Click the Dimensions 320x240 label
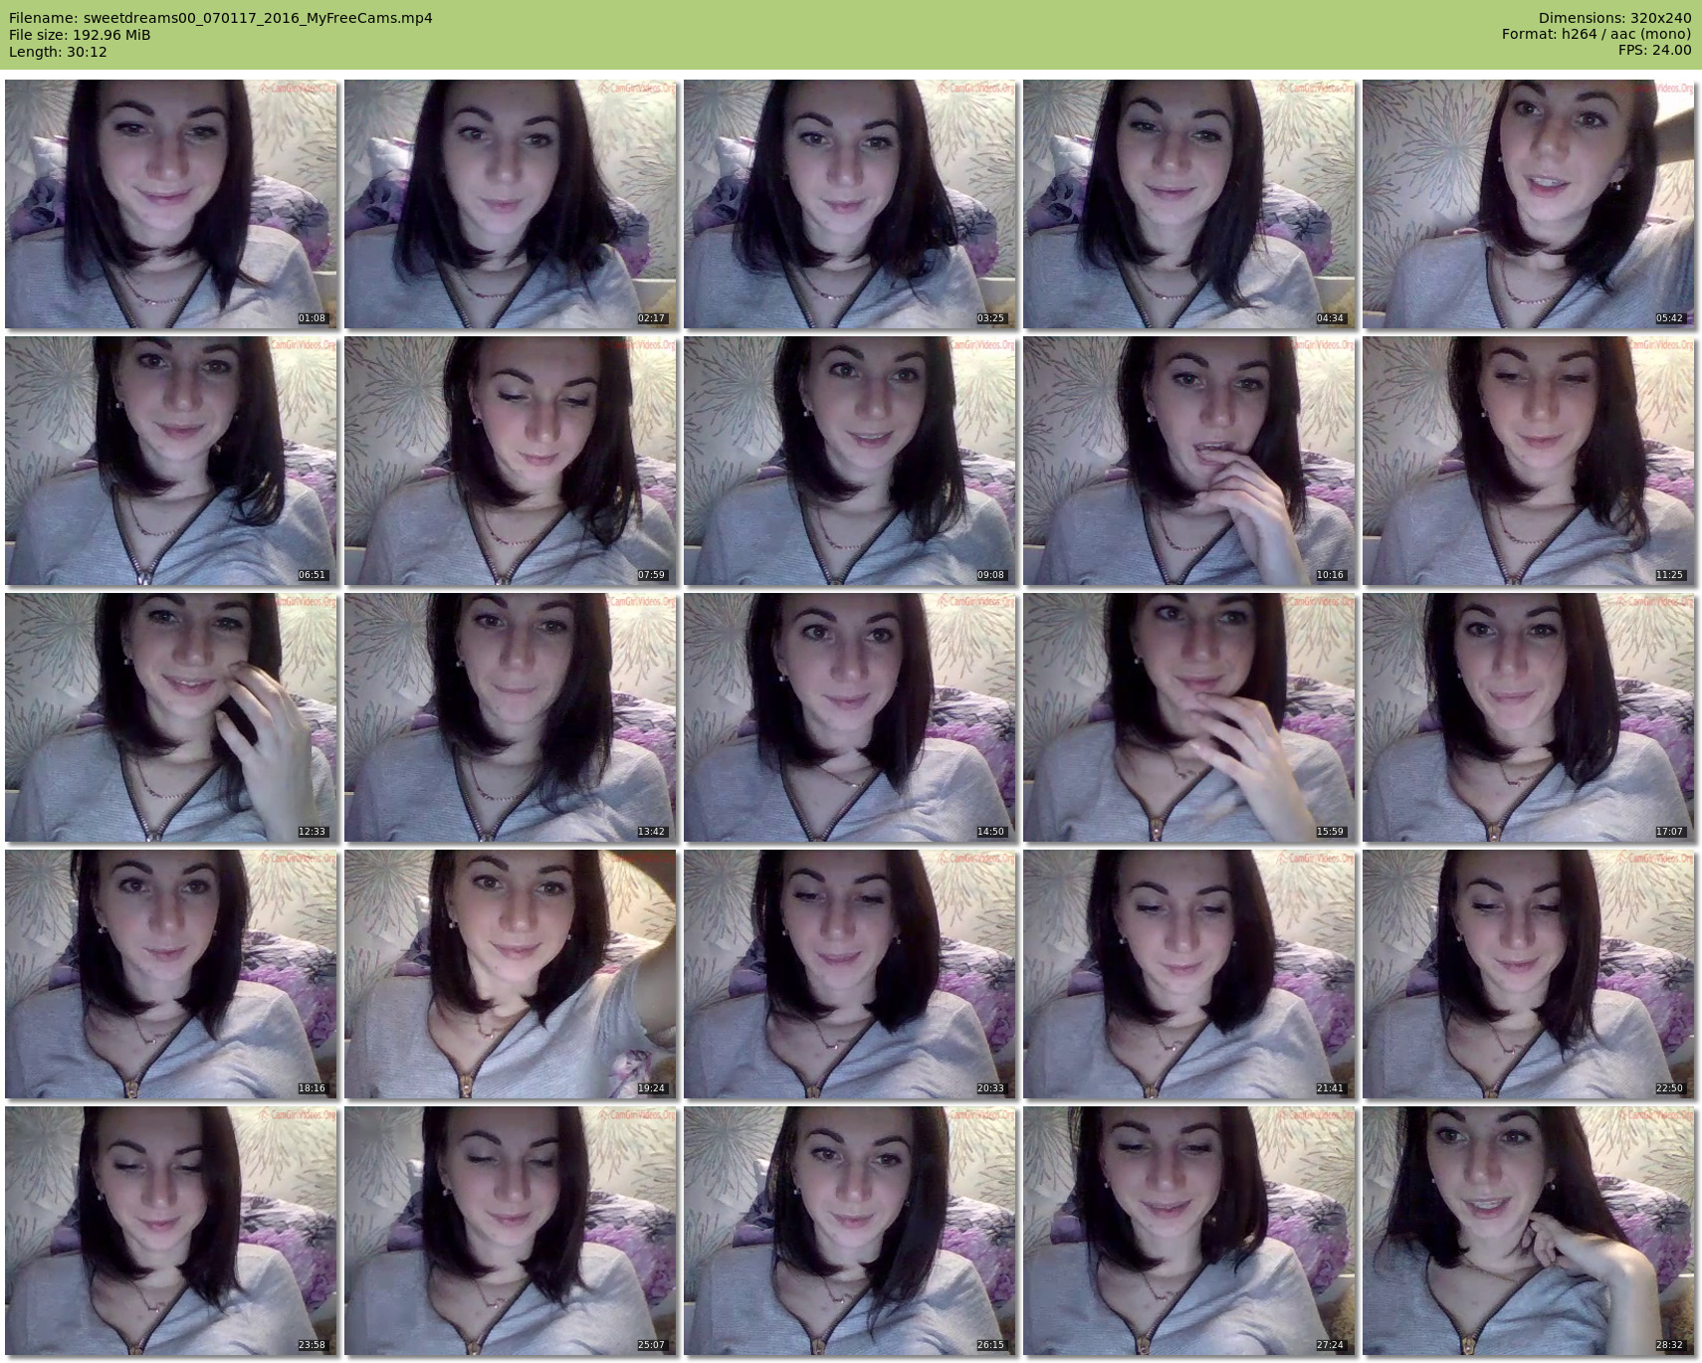 coord(1614,18)
